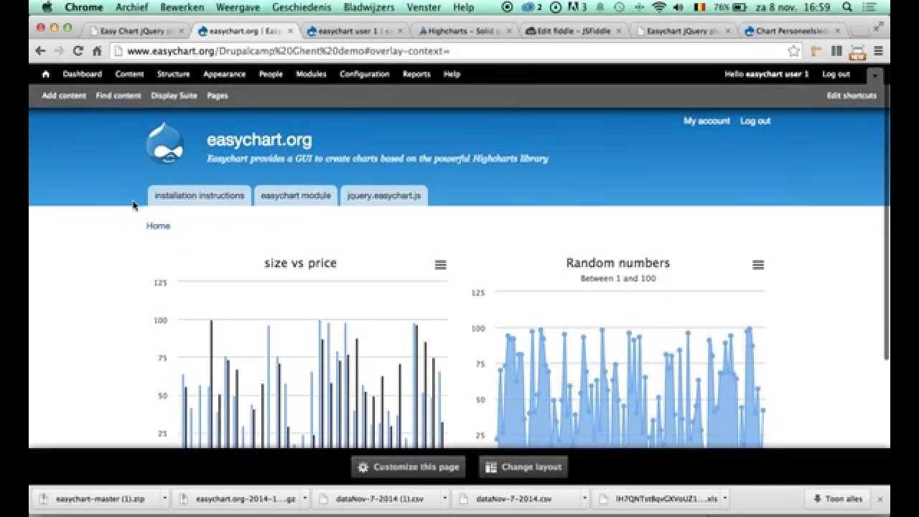The image size is (919, 517).
Task: Open the Random numbers chart export menu
Action: pyautogui.click(x=758, y=265)
